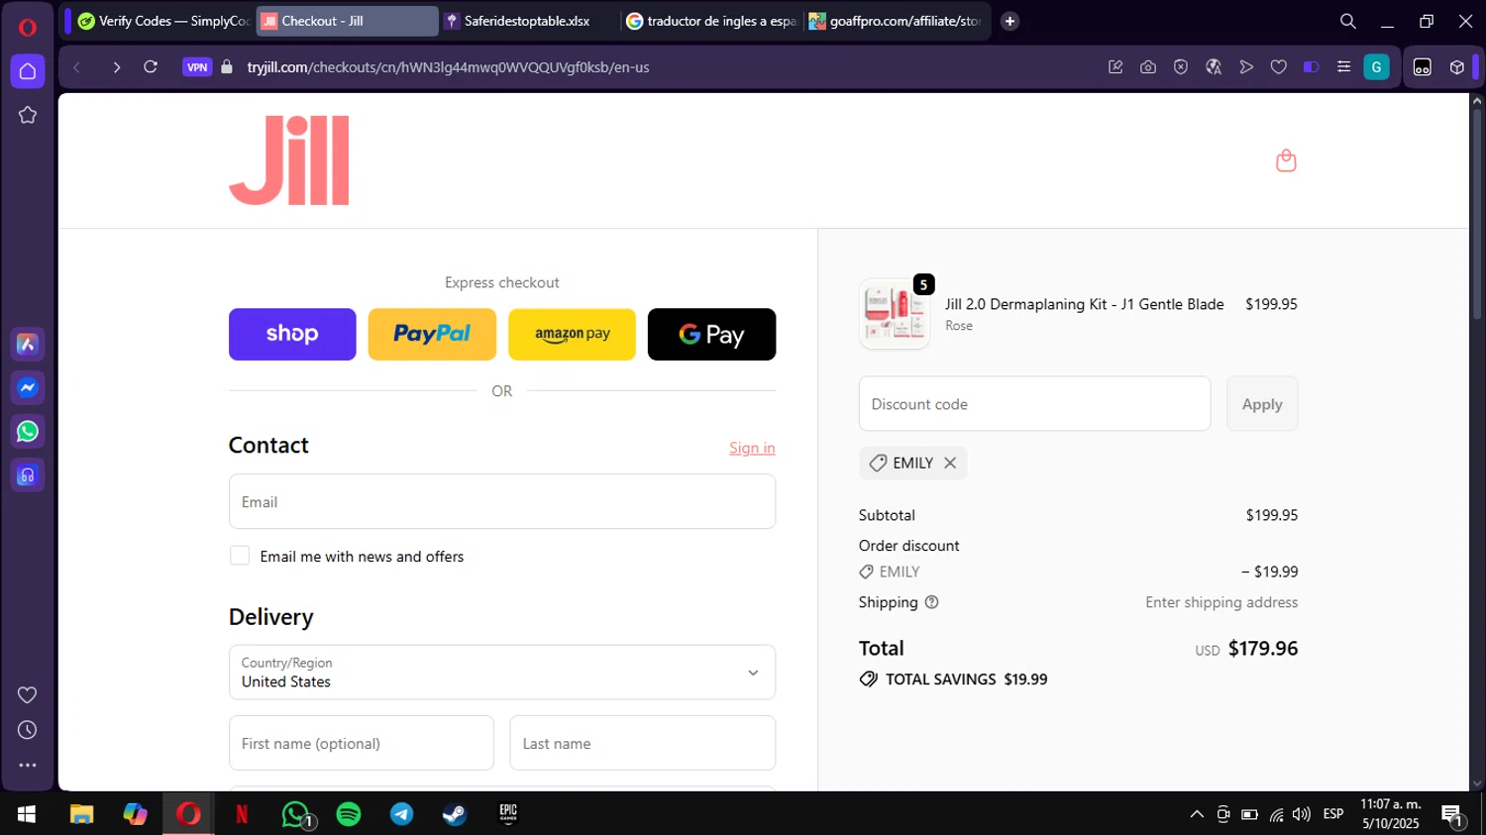Click the page URL in address bar
Viewport: 1486px width, 835px height.
point(449,67)
